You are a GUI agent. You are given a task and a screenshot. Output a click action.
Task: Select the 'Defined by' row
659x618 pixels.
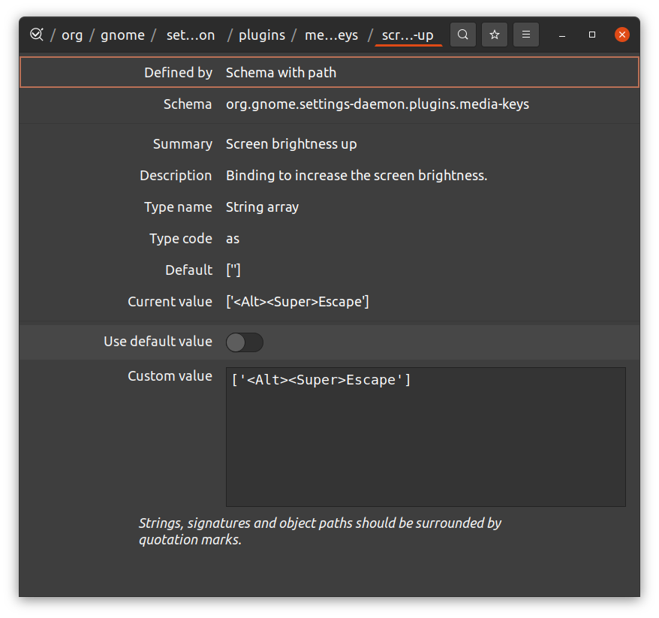click(329, 73)
